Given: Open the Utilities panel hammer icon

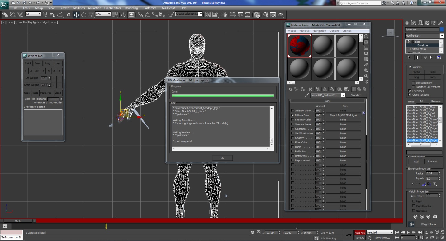Looking at the screenshot, I should coord(440,23).
